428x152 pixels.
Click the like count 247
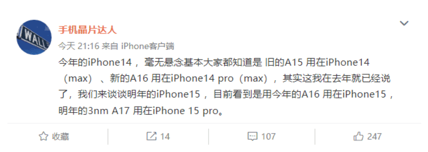click(374, 136)
